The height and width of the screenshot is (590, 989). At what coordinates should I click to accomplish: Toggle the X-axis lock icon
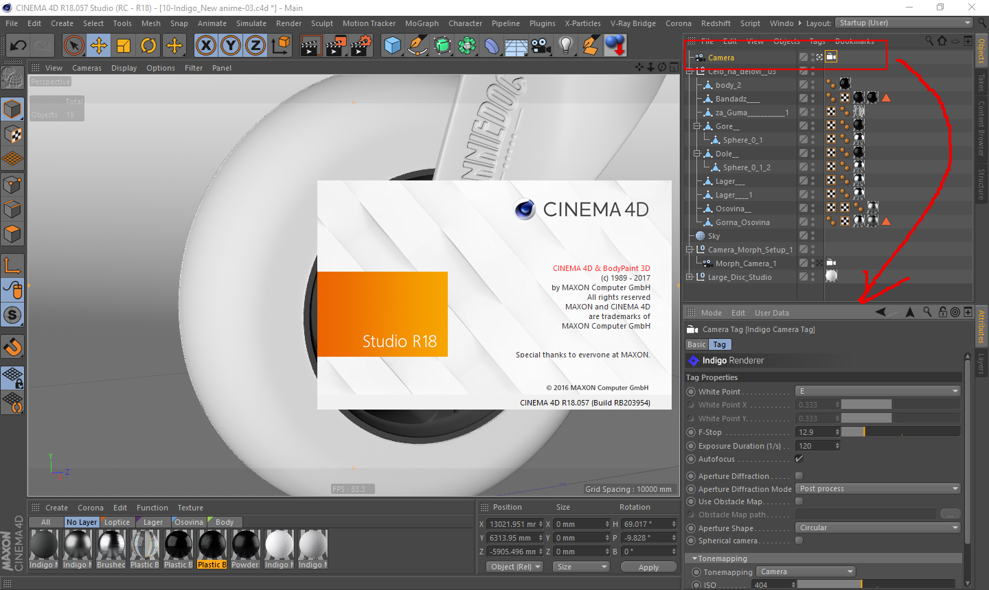205,46
